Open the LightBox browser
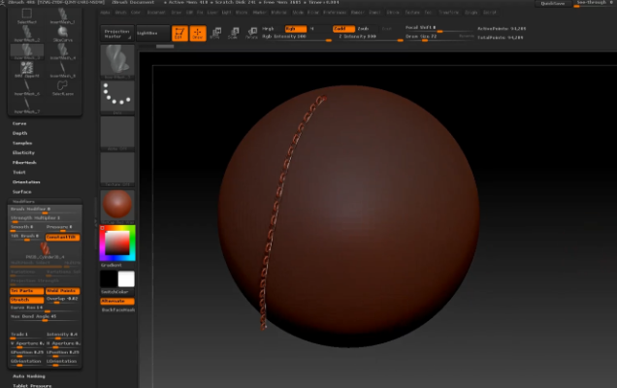The image size is (617, 388). coord(147,33)
